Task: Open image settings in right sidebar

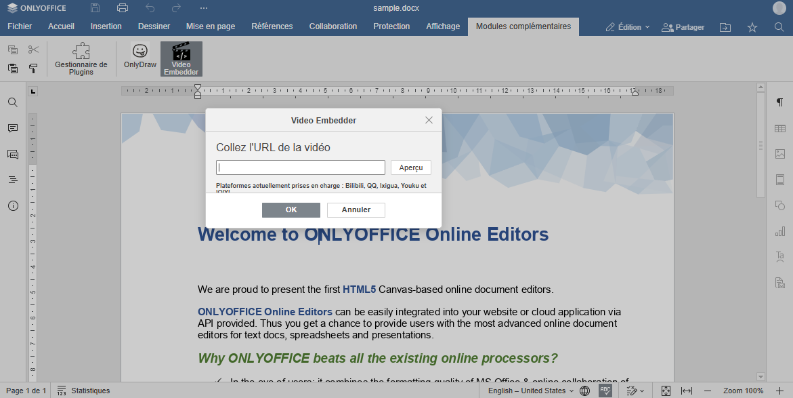Action: click(x=780, y=154)
